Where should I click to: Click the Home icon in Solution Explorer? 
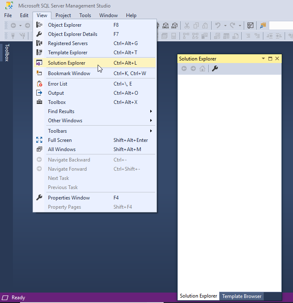[x=202, y=68]
